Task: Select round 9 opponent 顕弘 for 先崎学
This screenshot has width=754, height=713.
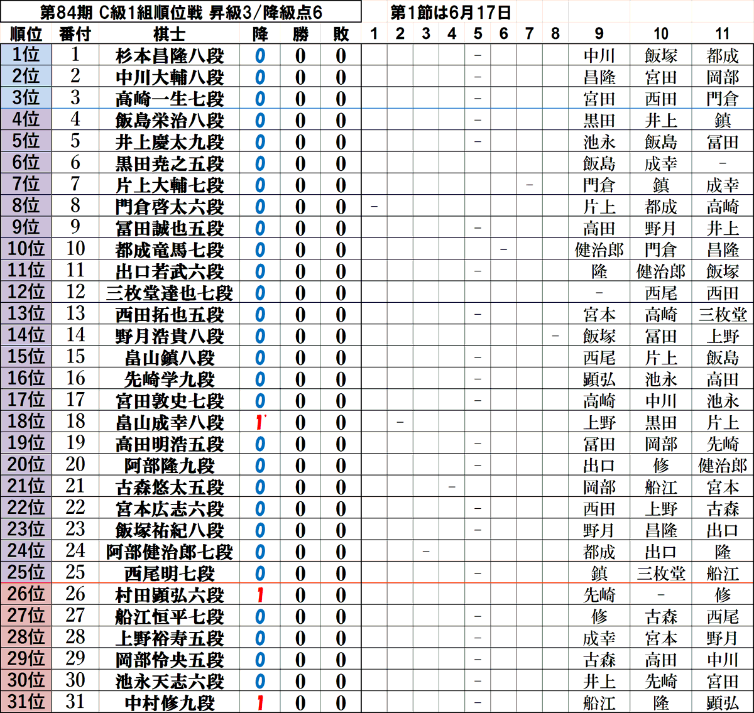Action: [x=599, y=379]
